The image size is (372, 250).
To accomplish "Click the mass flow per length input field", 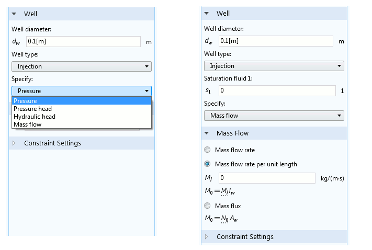I will [x=266, y=178].
